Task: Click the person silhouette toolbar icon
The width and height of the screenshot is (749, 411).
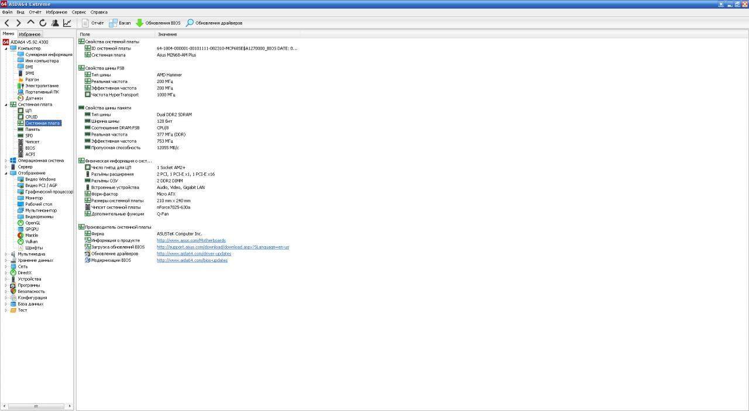Action: coord(55,23)
